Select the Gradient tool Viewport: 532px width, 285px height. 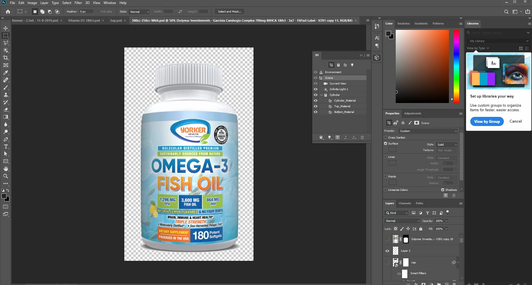[x=6, y=117]
